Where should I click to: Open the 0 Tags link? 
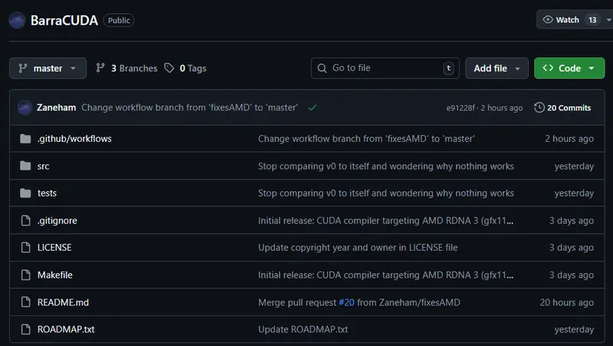(x=185, y=68)
